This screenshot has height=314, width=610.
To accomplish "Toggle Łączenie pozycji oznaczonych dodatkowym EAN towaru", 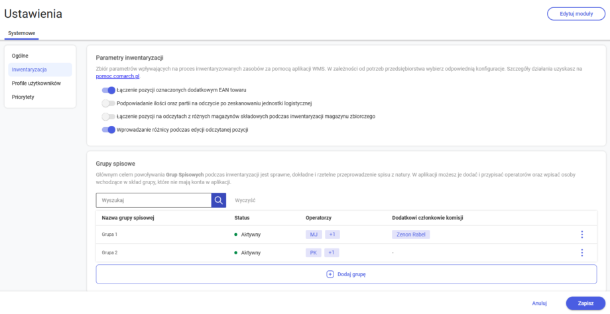I will (x=108, y=90).
